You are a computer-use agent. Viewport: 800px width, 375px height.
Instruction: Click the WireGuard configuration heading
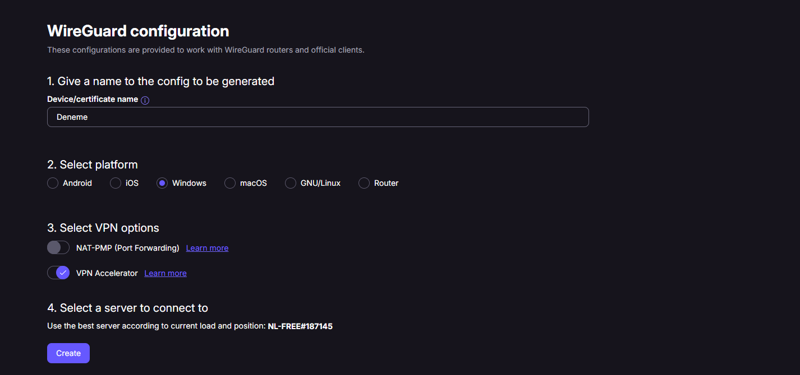[138, 31]
